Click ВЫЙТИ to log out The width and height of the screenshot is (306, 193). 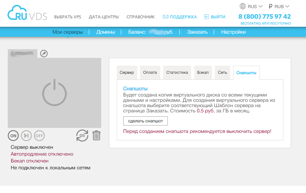[218, 17]
